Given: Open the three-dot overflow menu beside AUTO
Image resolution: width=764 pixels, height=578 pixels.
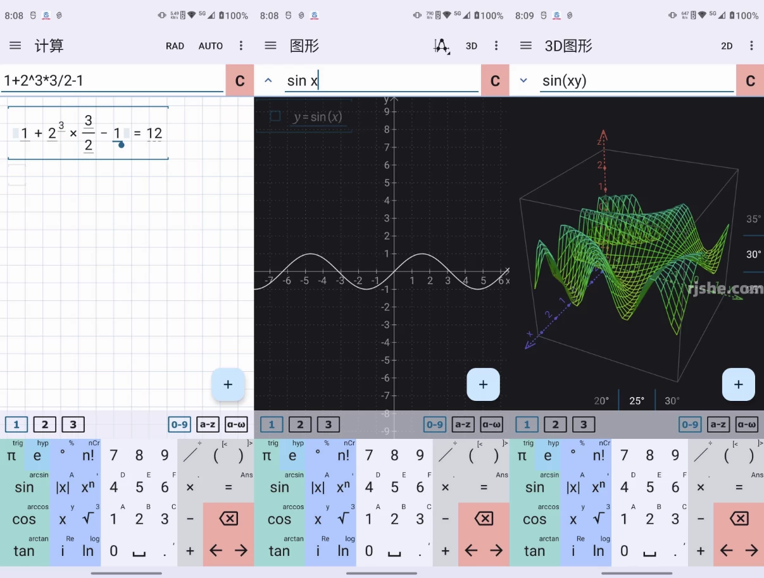Looking at the screenshot, I should click(x=241, y=46).
